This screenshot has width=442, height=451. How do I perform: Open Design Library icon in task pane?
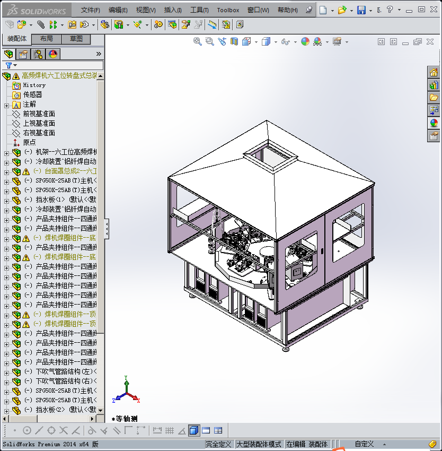[x=434, y=85]
